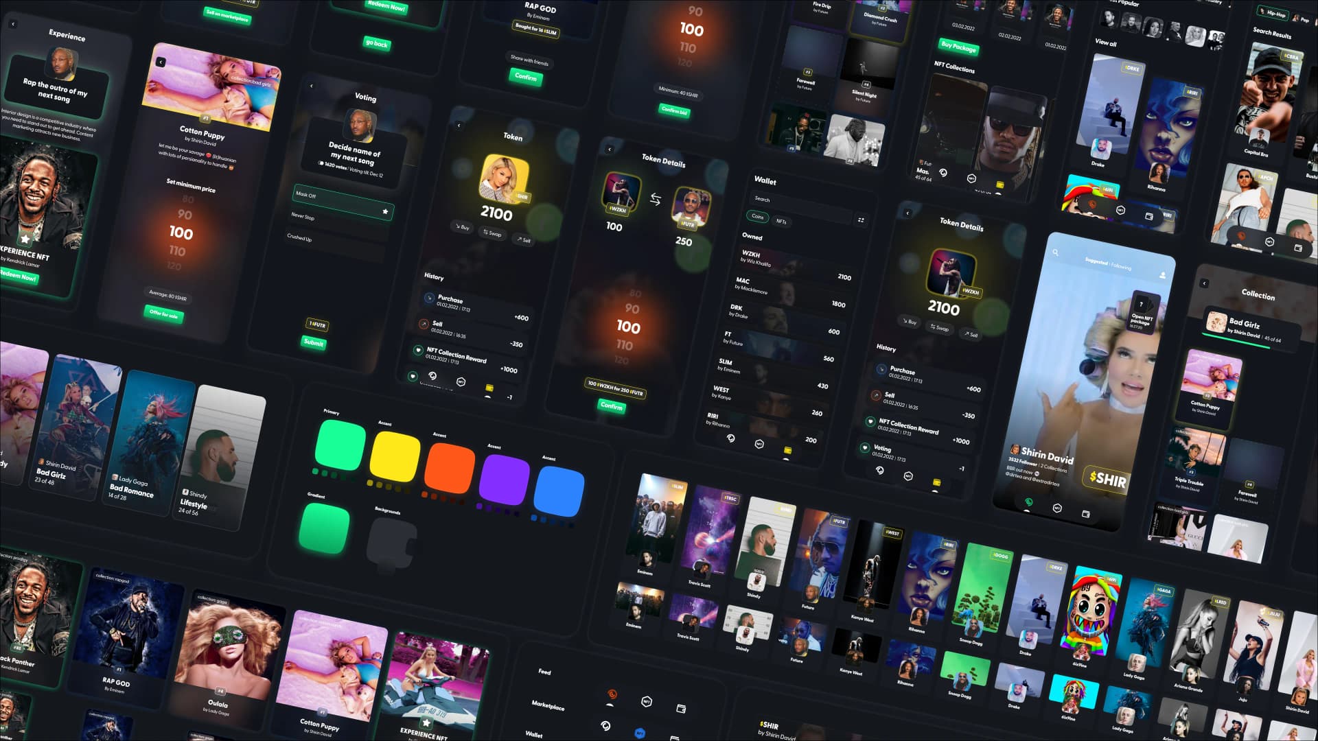Tap yellow wallet icon in Wallet screen navbar
Screen dimensions: 1318x741
pos(788,450)
